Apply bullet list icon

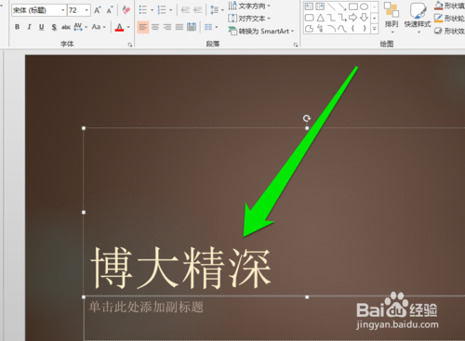click(x=143, y=10)
